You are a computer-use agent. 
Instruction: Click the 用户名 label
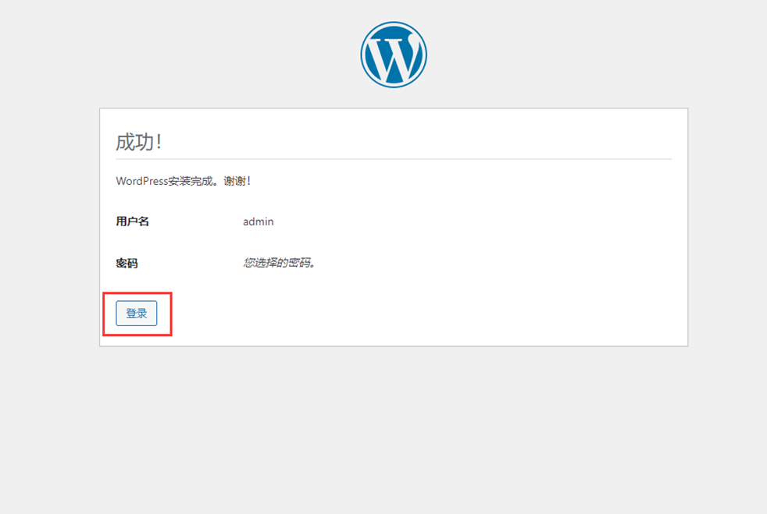click(x=133, y=222)
